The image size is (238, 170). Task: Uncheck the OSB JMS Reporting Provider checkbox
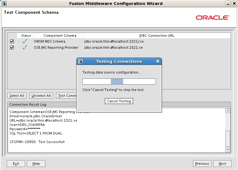12,47
